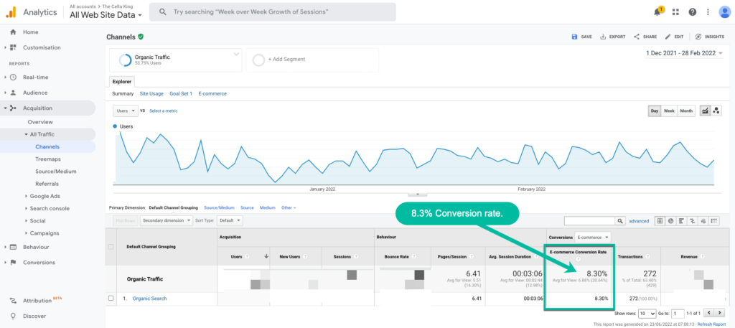This screenshot has width=735, height=328.
Task: Click the Analytics search box
Action: tap(273, 12)
